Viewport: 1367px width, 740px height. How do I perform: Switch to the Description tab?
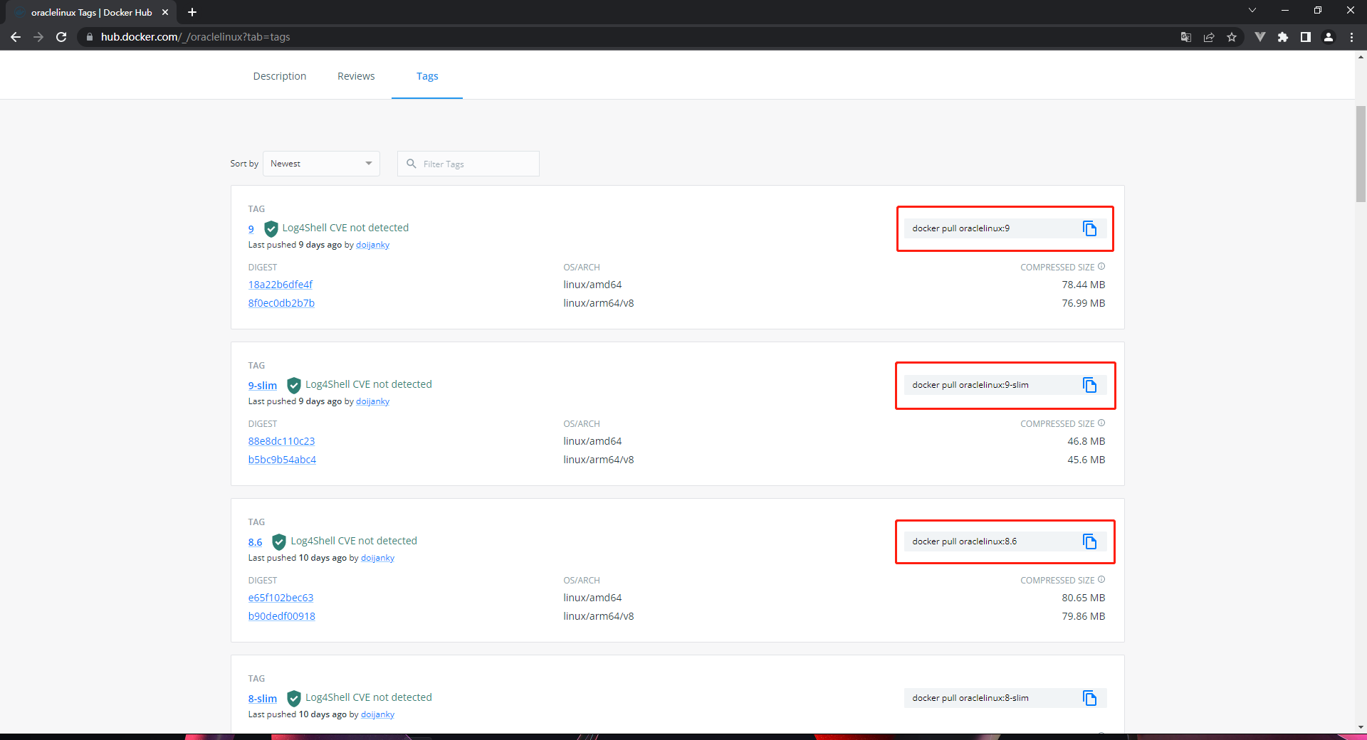coord(280,76)
